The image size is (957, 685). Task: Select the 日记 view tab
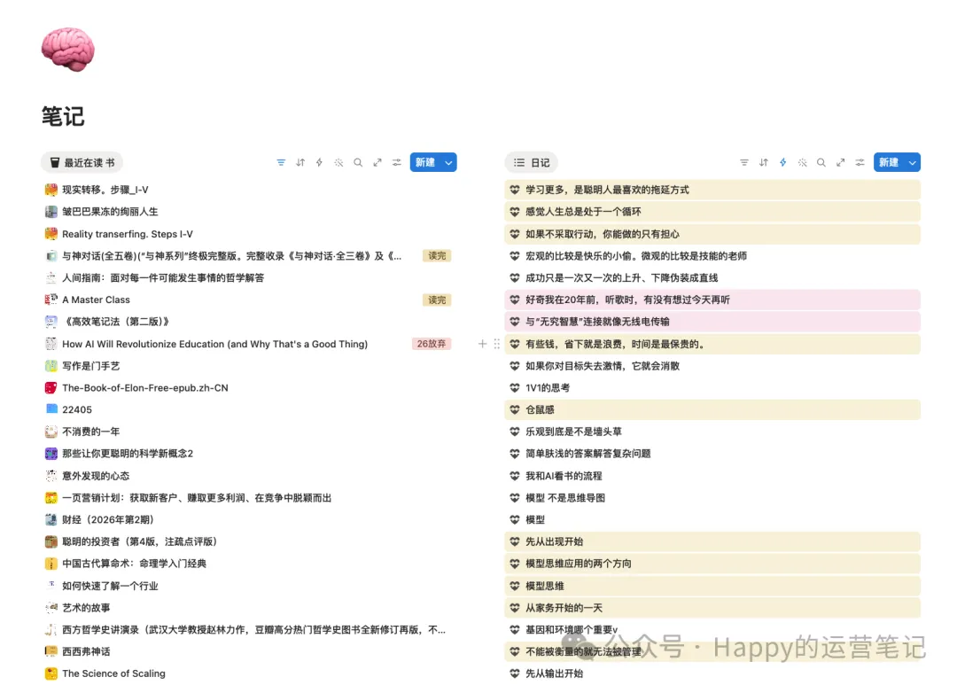(x=532, y=163)
